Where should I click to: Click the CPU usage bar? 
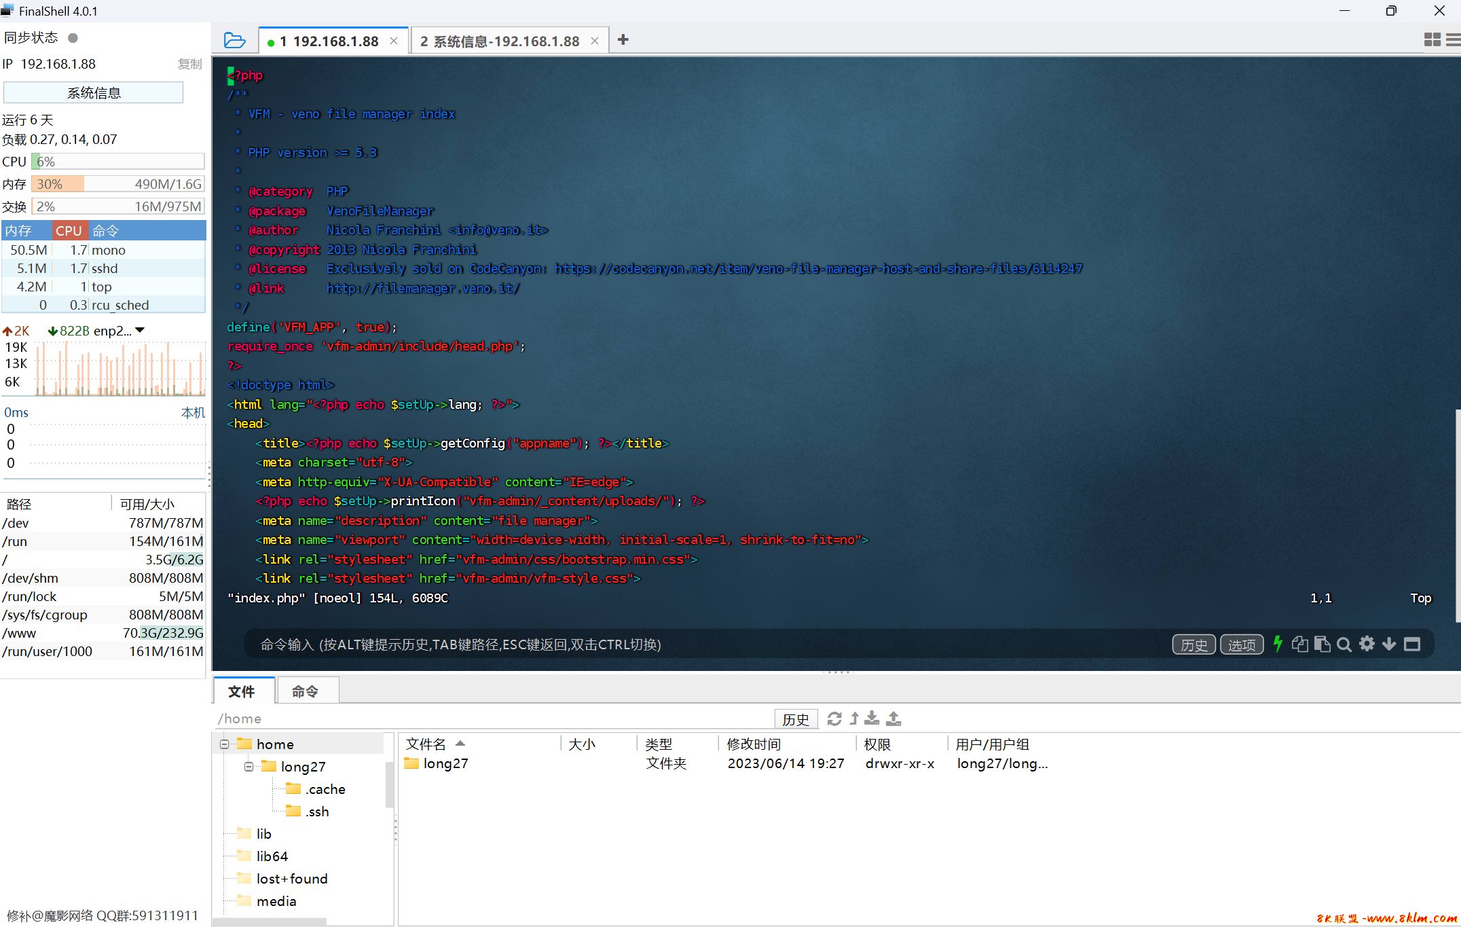[x=117, y=162]
